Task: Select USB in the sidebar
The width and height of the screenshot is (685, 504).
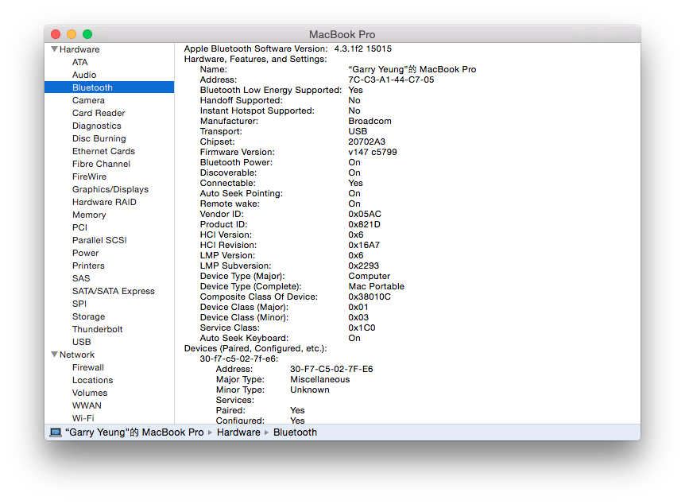Action: 82,341
